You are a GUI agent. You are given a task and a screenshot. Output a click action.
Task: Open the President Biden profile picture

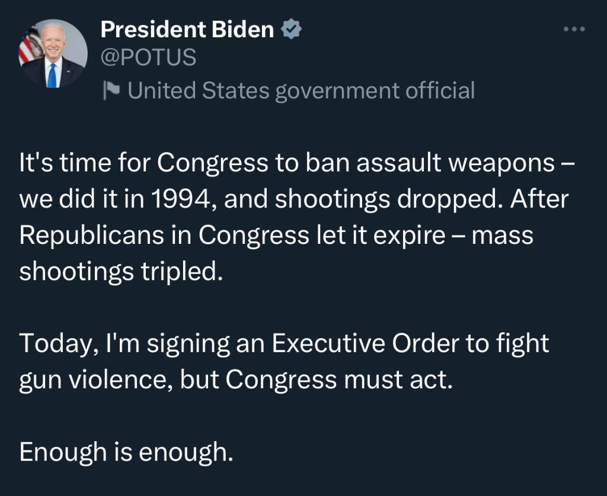53,54
